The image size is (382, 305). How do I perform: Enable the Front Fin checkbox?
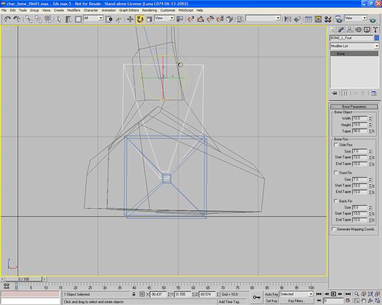tap(335, 173)
